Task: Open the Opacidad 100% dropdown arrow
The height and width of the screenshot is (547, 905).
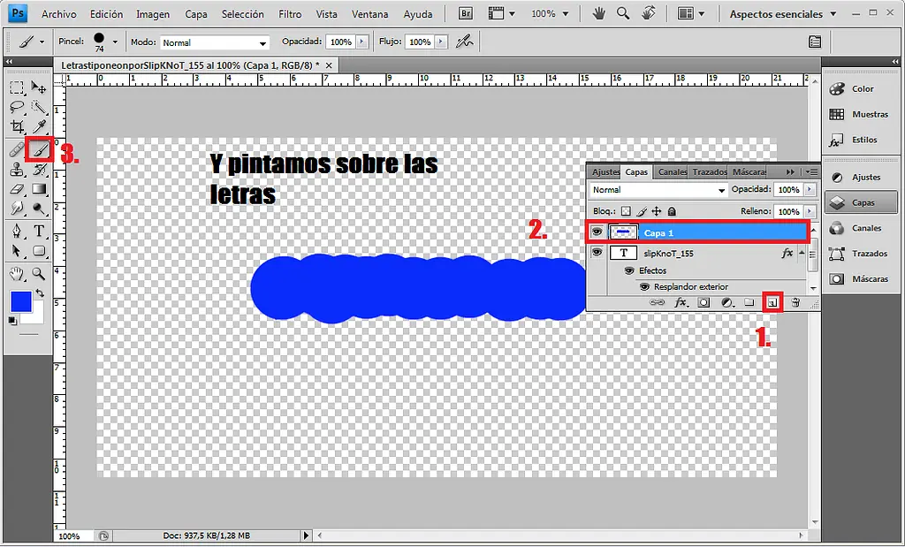Action: 807,190
